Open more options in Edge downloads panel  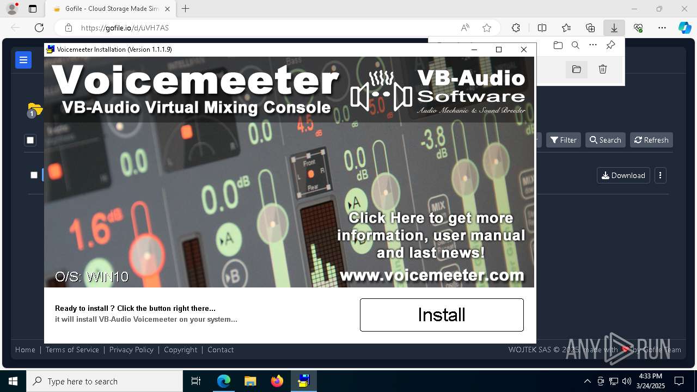pyautogui.click(x=593, y=45)
